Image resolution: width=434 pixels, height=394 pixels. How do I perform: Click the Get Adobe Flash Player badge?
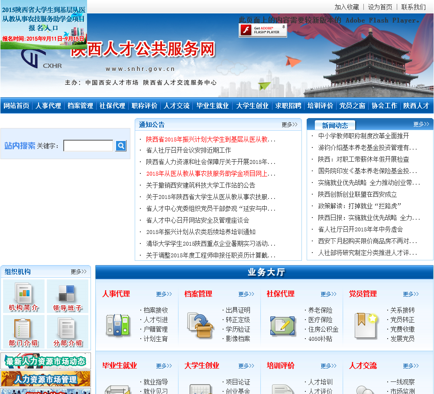262,30
